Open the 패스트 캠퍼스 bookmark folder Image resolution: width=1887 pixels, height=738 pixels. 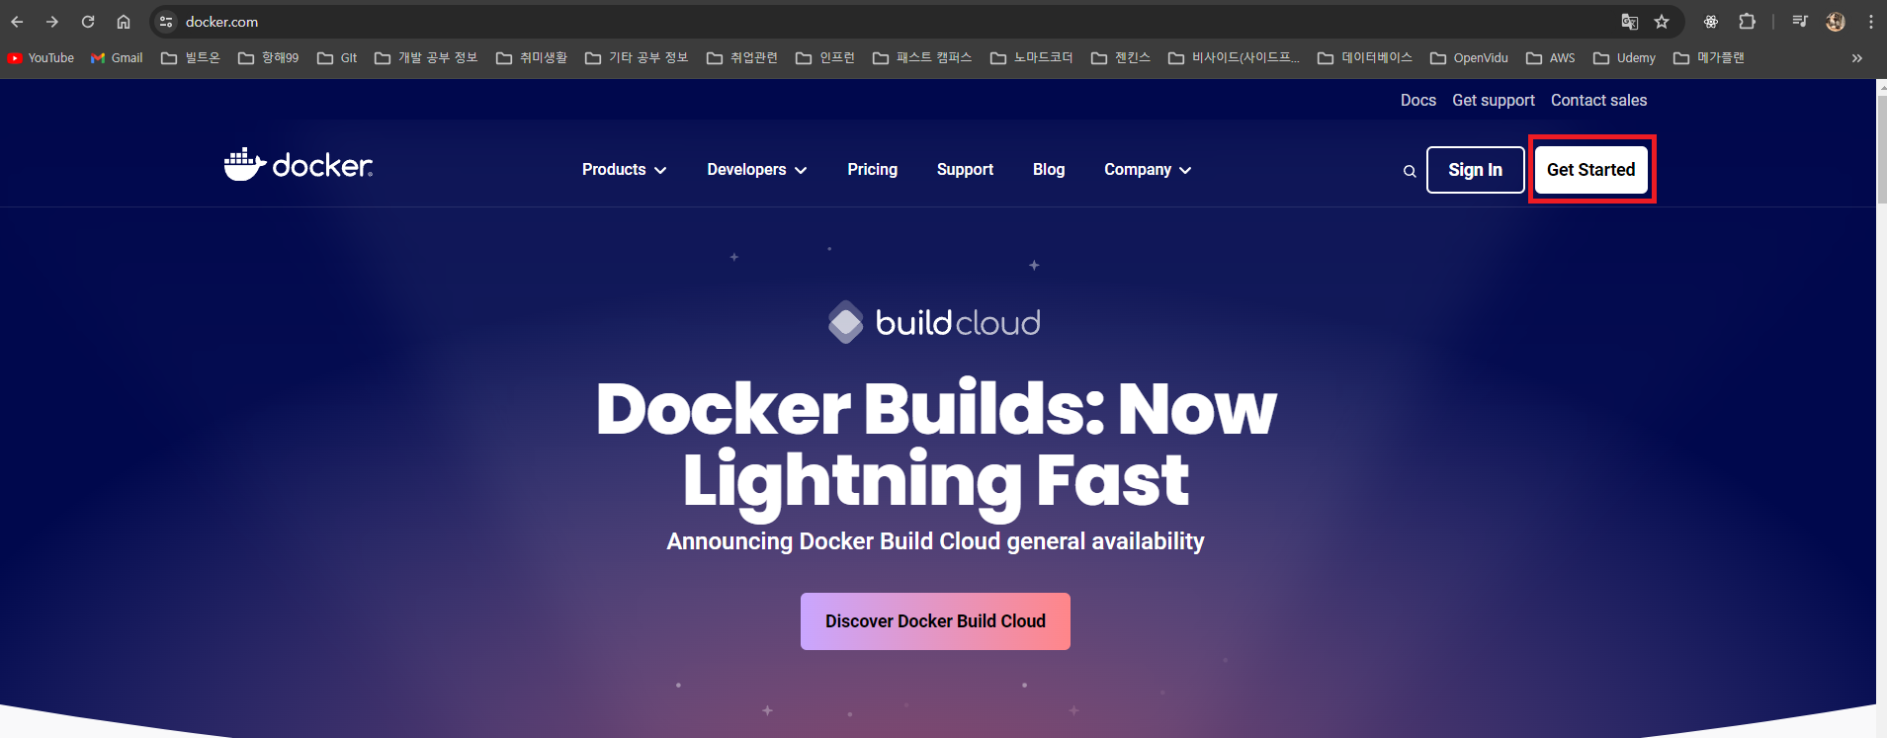tap(922, 58)
